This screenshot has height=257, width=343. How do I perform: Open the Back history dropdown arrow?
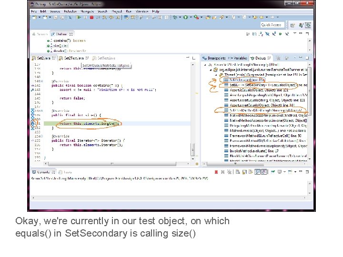coord(267,17)
